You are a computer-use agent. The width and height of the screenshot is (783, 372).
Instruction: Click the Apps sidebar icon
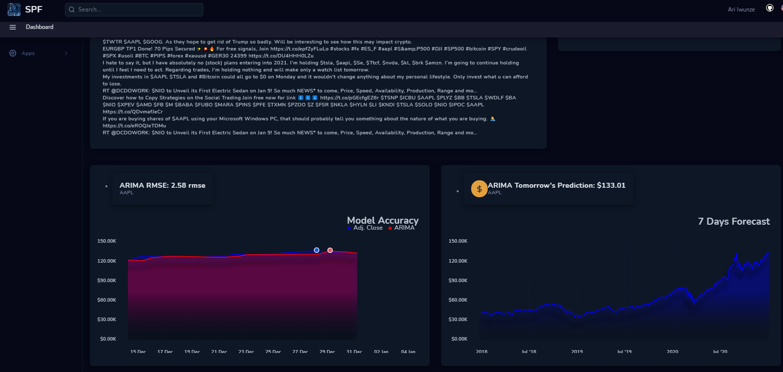click(12, 53)
